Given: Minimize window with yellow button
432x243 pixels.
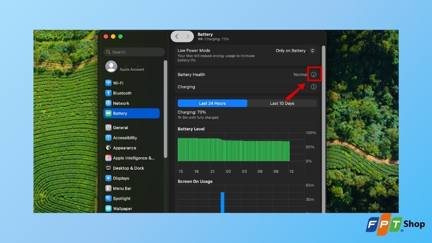Looking at the screenshot, I should 113,36.
